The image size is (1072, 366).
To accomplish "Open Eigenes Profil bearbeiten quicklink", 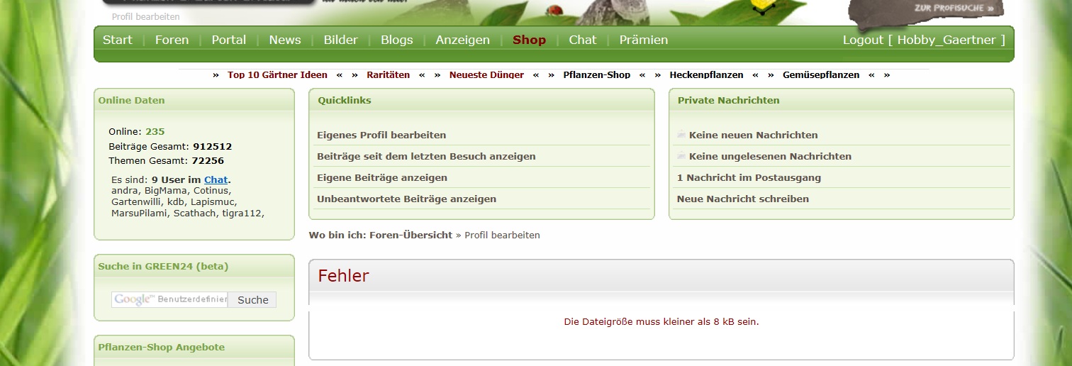I will (381, 135).
